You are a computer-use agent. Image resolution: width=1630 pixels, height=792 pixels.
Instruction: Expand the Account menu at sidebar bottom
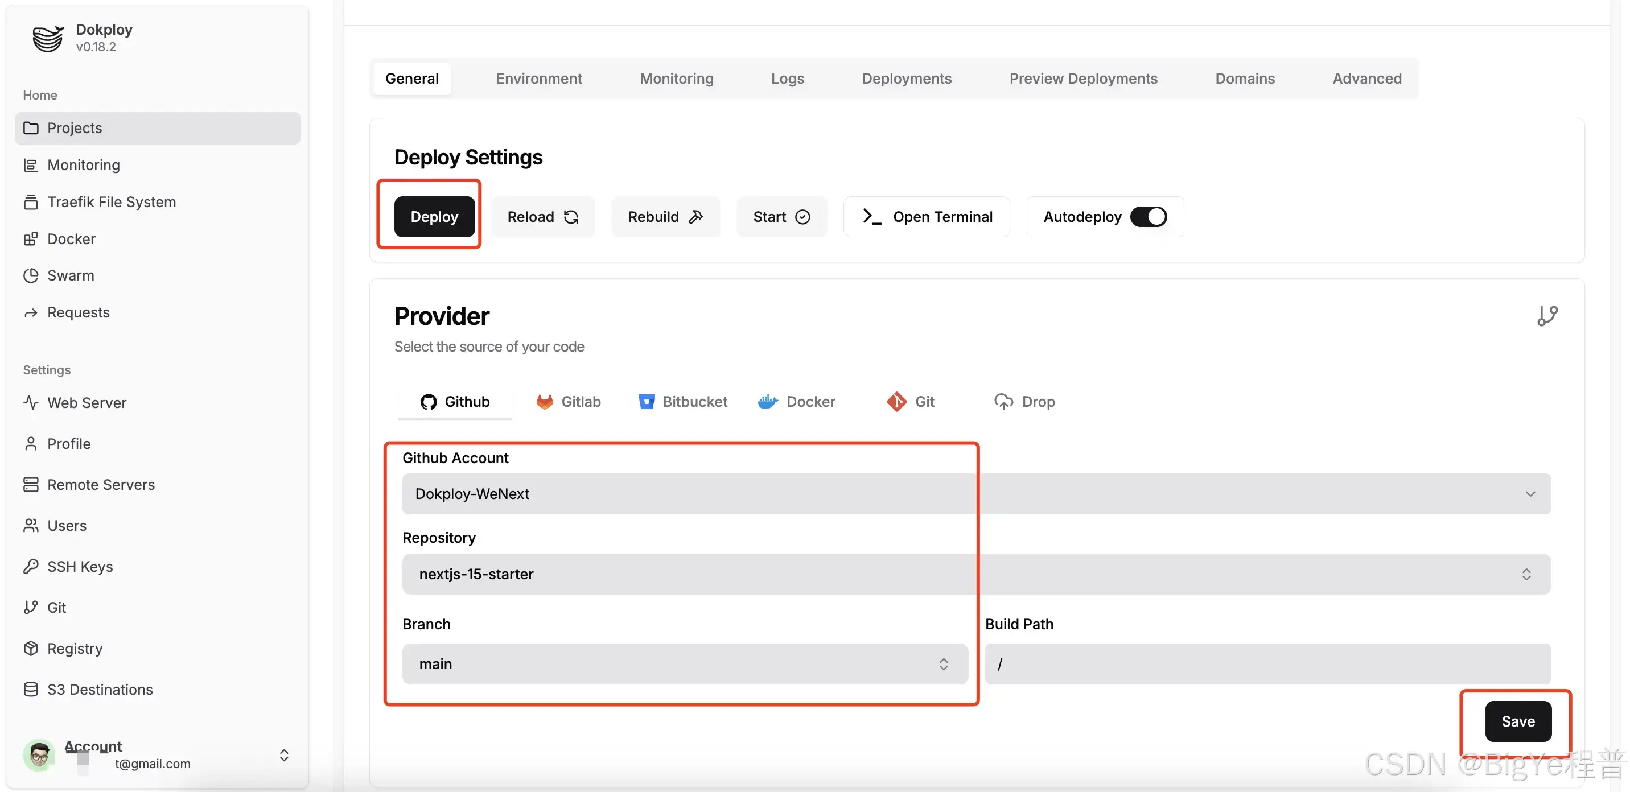(283, 756)
